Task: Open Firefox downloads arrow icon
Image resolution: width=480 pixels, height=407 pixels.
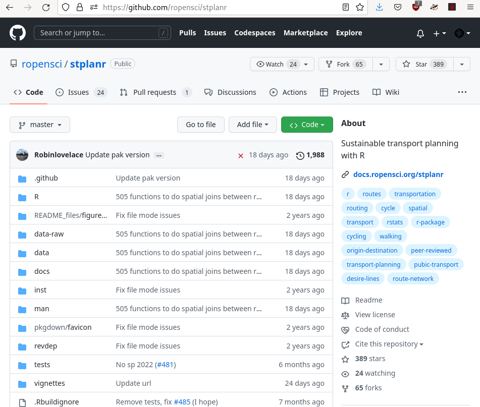Action: [x=380, y=7]
